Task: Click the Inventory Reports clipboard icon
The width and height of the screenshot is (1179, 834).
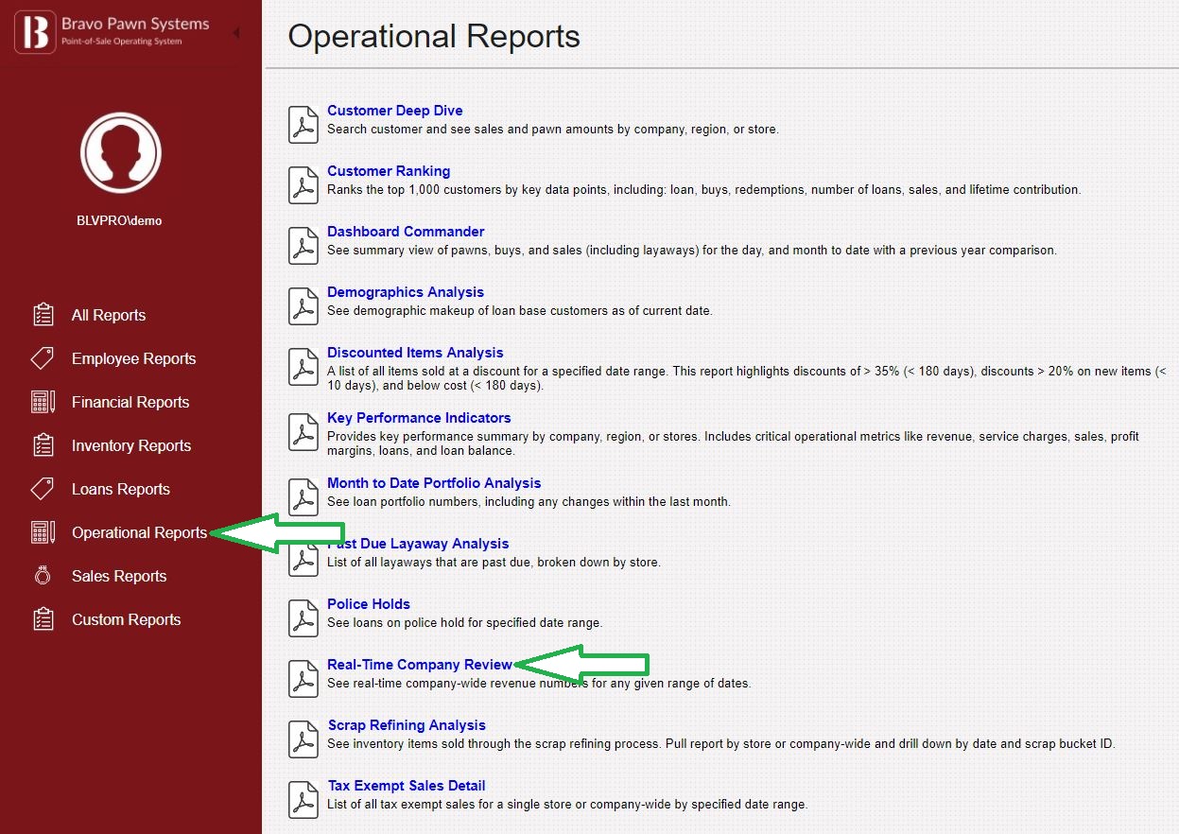Action: pos(43,445)
